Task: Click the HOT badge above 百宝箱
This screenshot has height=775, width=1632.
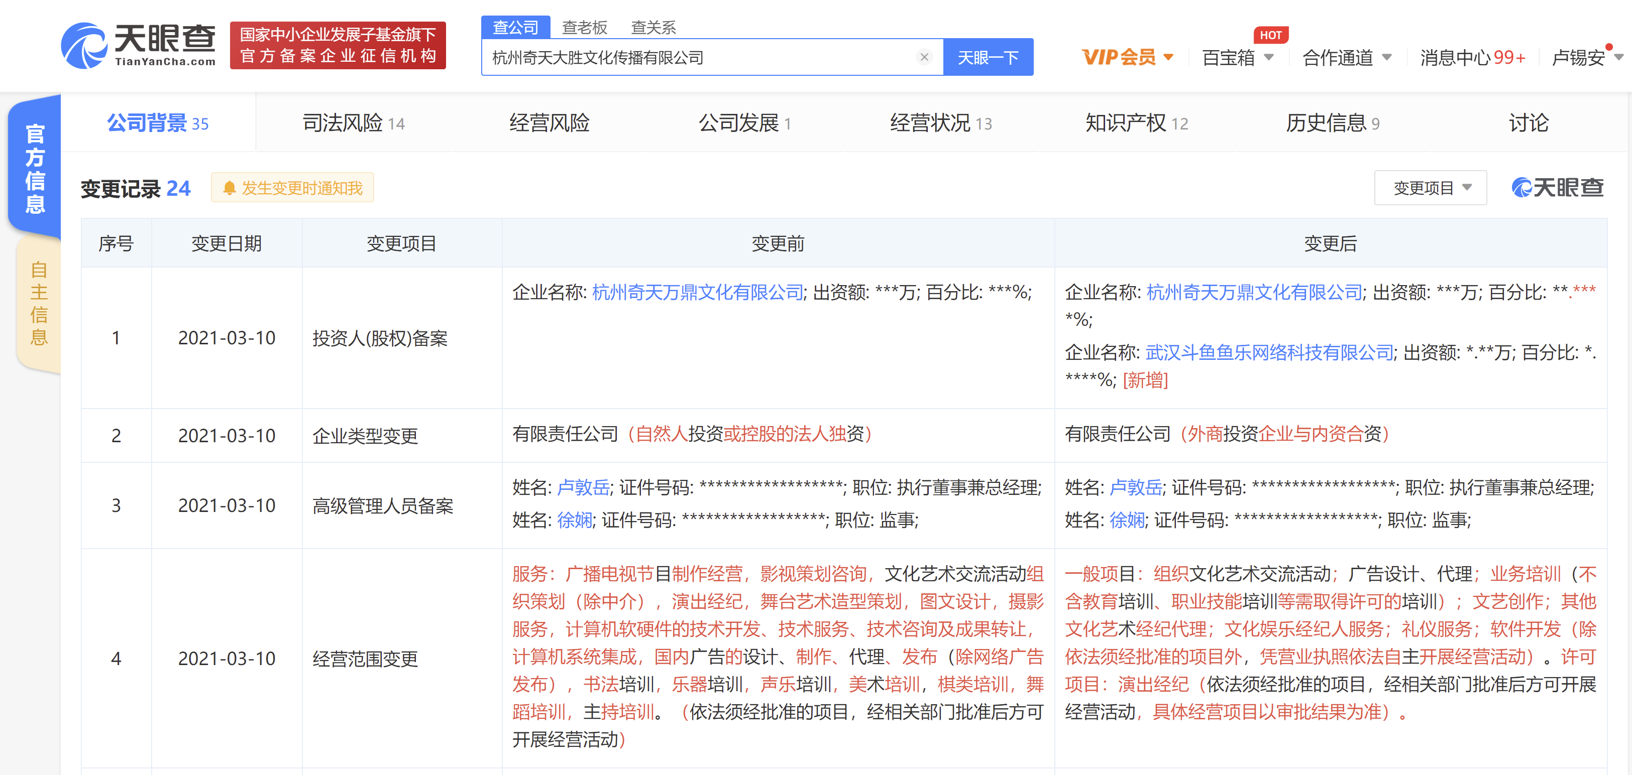Action: [x=1270, y=36]
